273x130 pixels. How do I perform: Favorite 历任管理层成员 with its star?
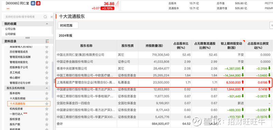click(x=47, y=52)
